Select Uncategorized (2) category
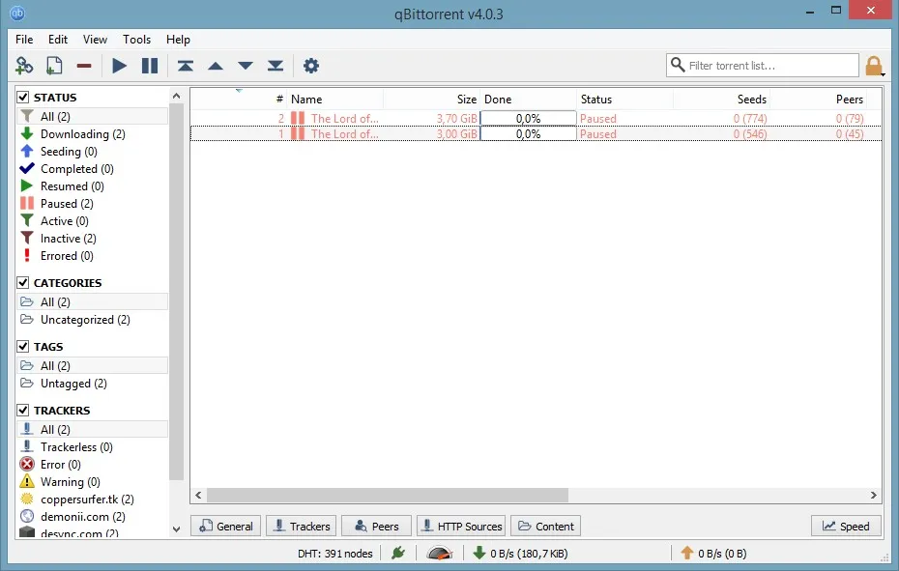 click(x=85, y=320)
